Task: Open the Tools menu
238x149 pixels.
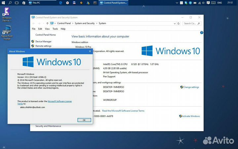Action: (55, 29)
